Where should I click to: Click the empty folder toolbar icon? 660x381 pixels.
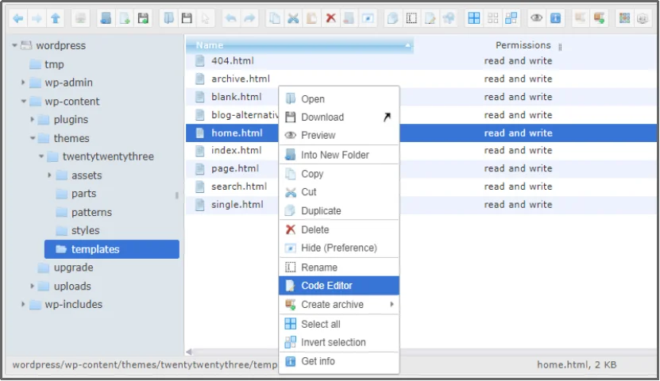[349, 18]
